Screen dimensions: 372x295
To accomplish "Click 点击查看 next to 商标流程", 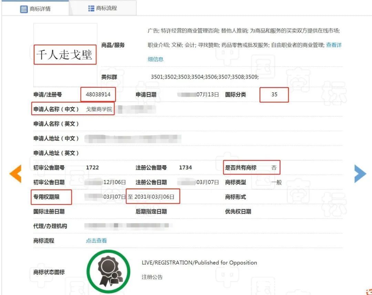I will tap(96, 241).
